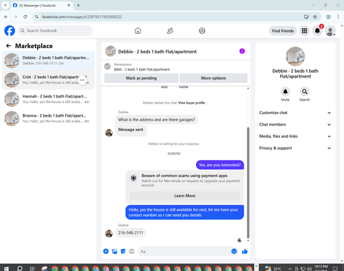
Task: Open the Facebook apps grid menu
Action: [x=304, y=31]
